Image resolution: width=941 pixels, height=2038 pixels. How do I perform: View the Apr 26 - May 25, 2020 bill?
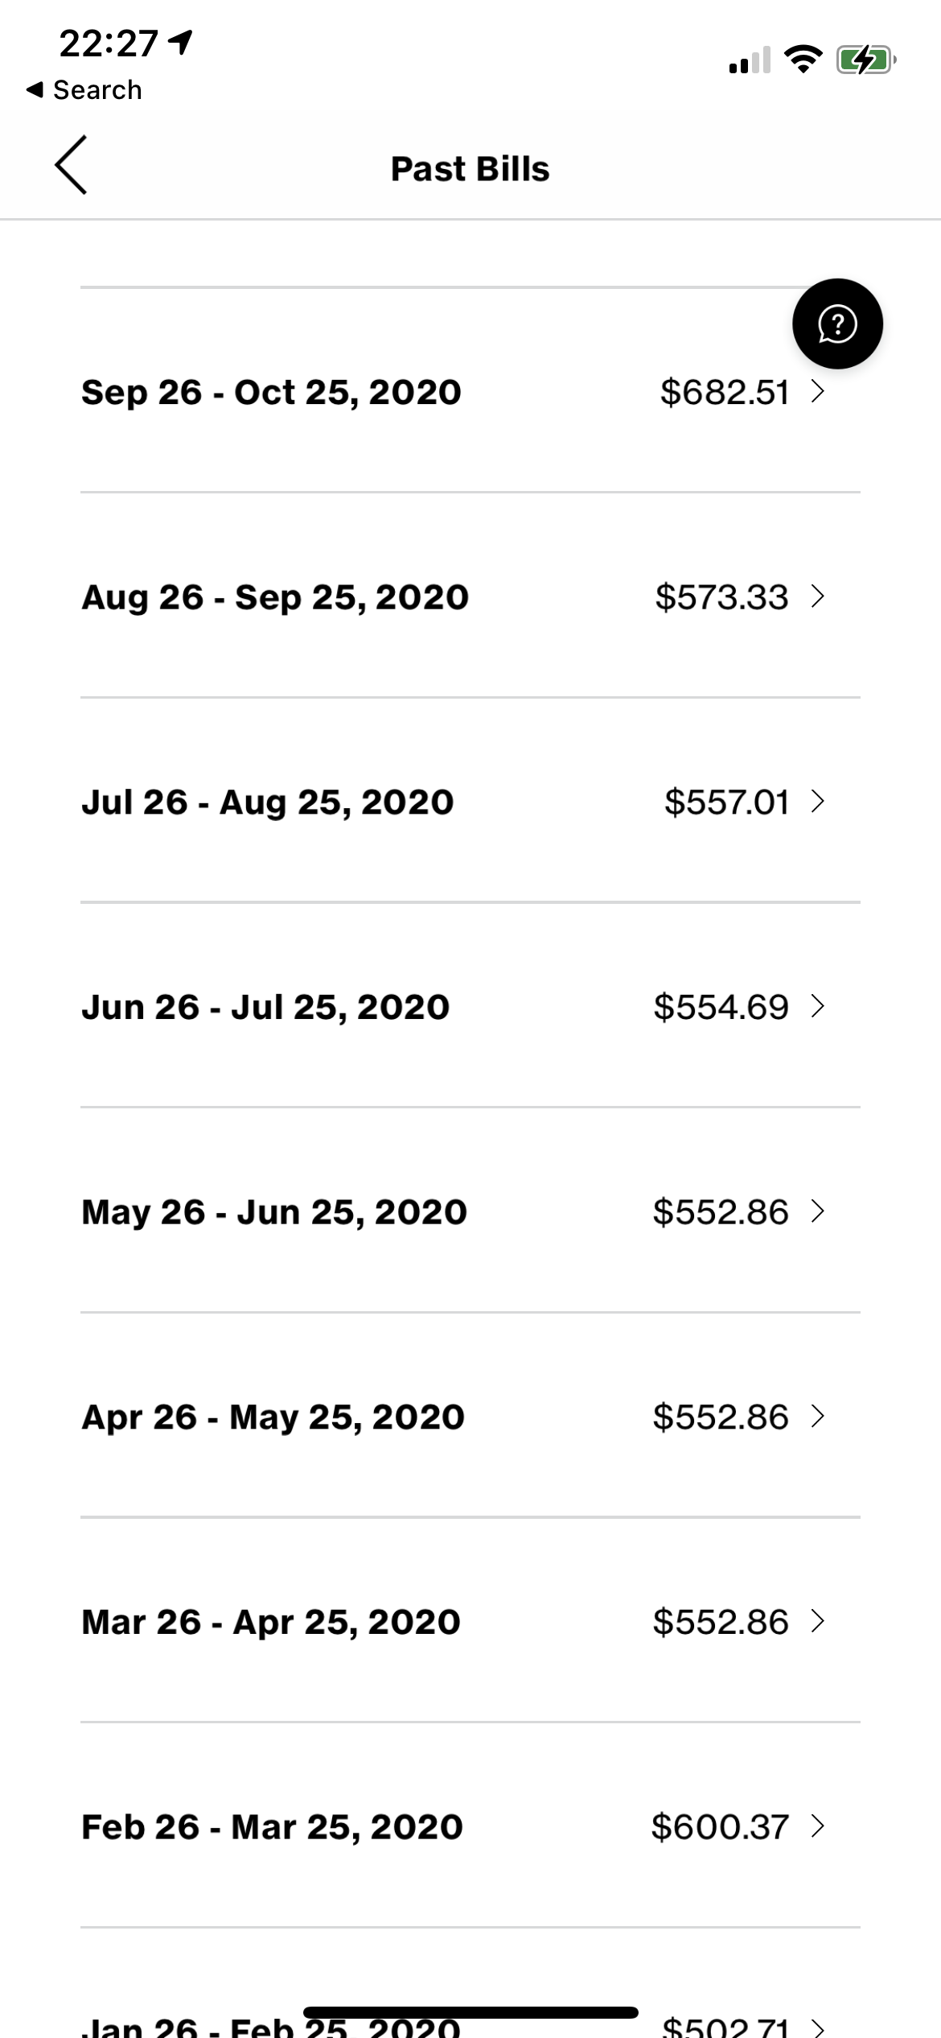(x=470, y=1416)
